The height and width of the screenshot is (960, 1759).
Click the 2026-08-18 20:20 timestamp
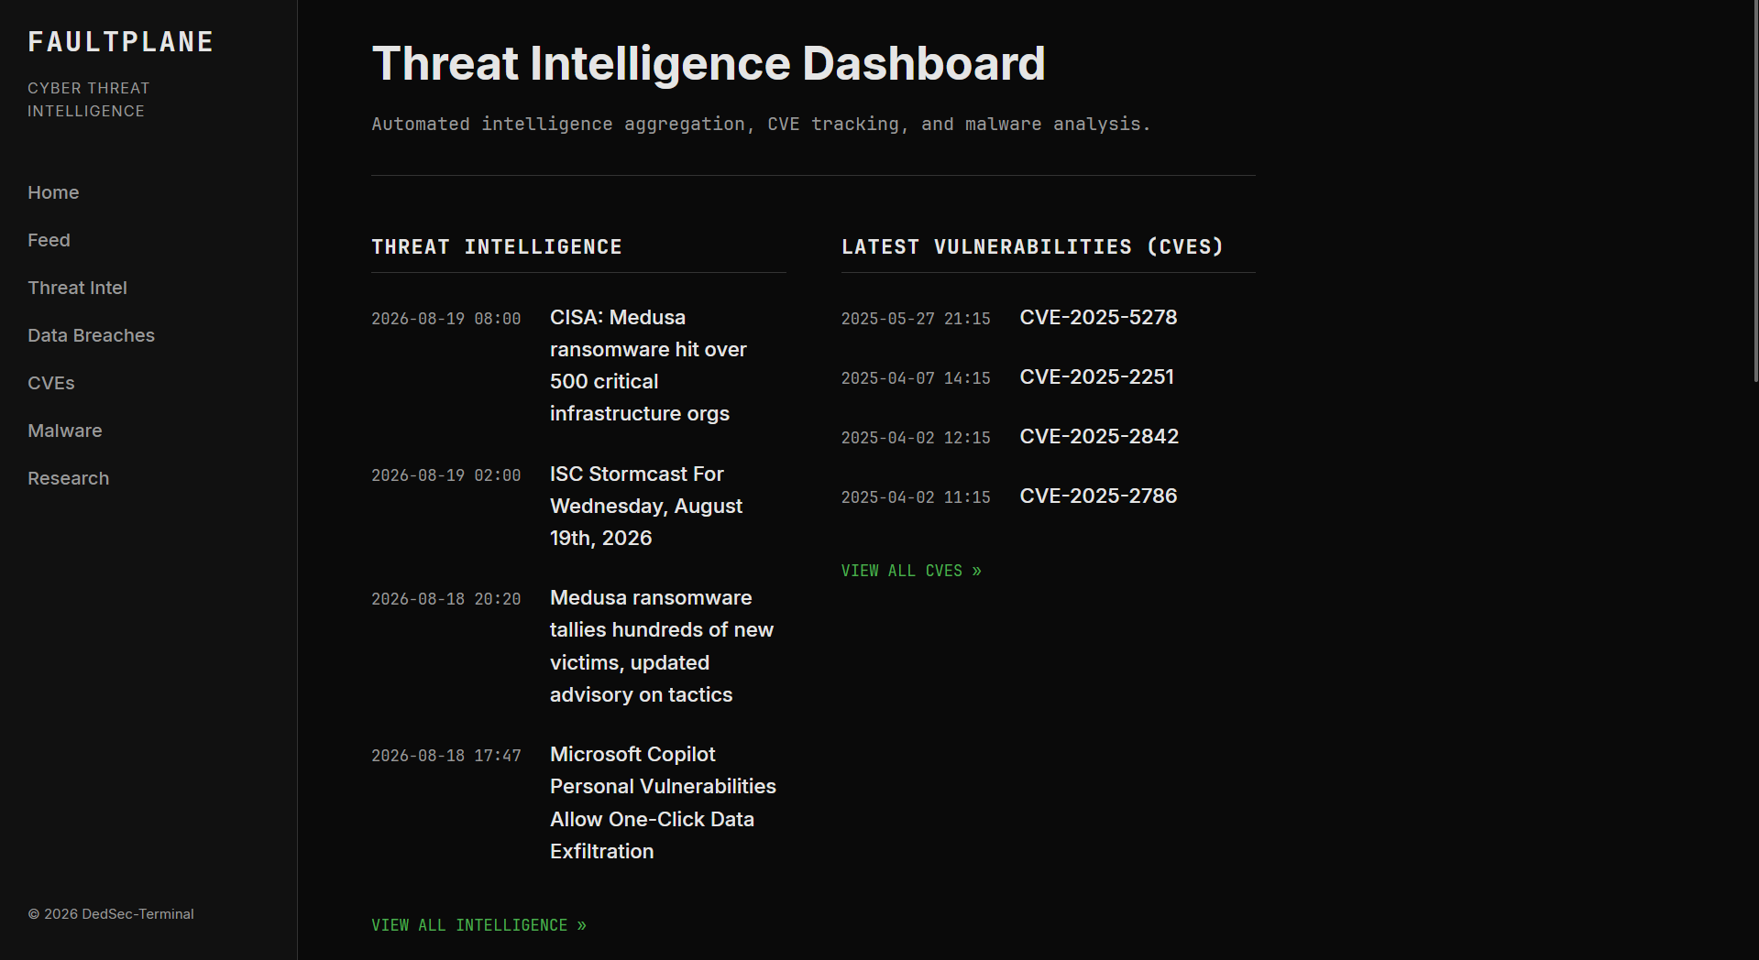(x=445, y=599)
